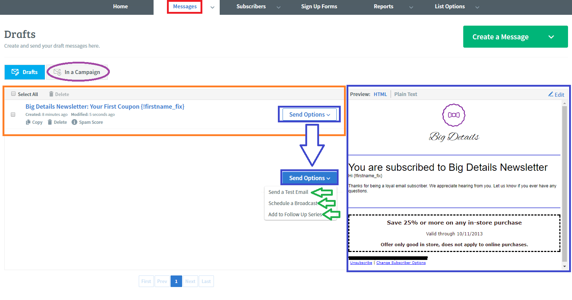Click the preview scrollbar down arrow
Screen dimensions: 572x300
[x=564, y=266]
